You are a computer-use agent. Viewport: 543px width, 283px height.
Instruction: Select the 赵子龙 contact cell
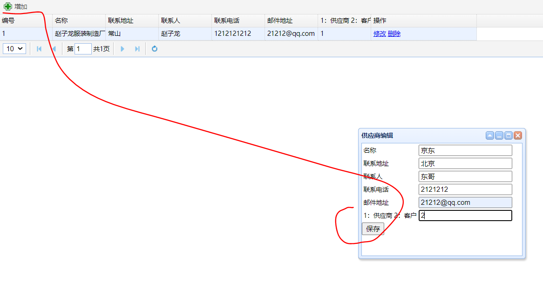coord(185,34)
